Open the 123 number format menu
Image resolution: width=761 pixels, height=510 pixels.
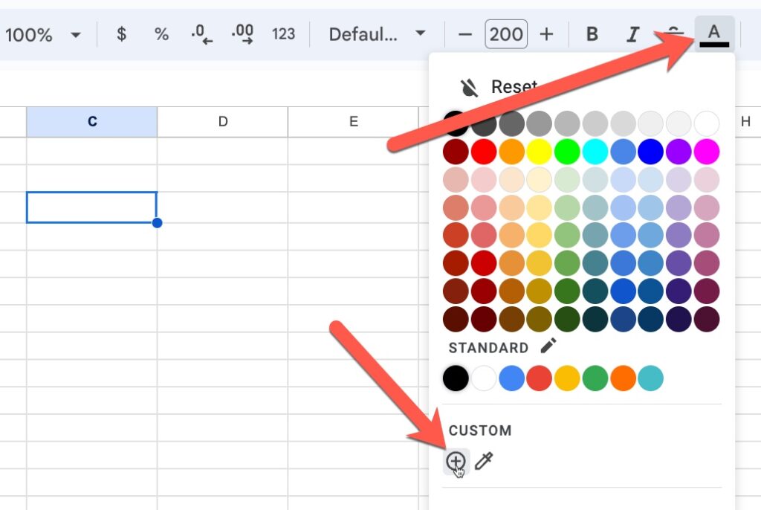(283, 34)
